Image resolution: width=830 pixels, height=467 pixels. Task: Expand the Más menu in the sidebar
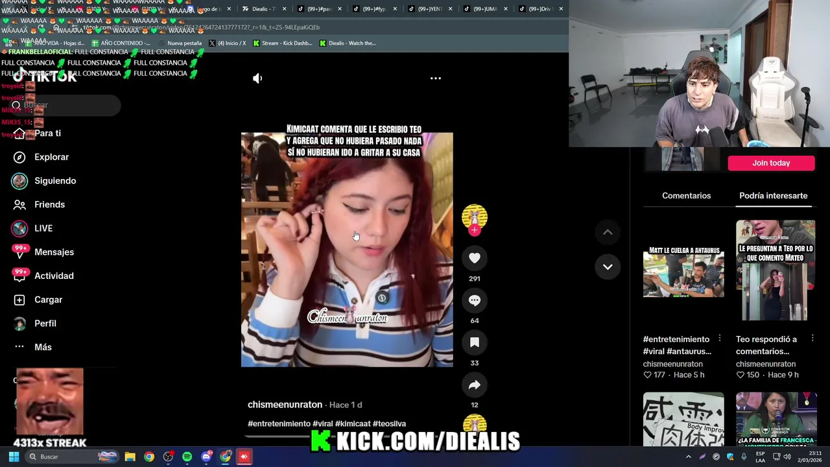coord(32,347)
